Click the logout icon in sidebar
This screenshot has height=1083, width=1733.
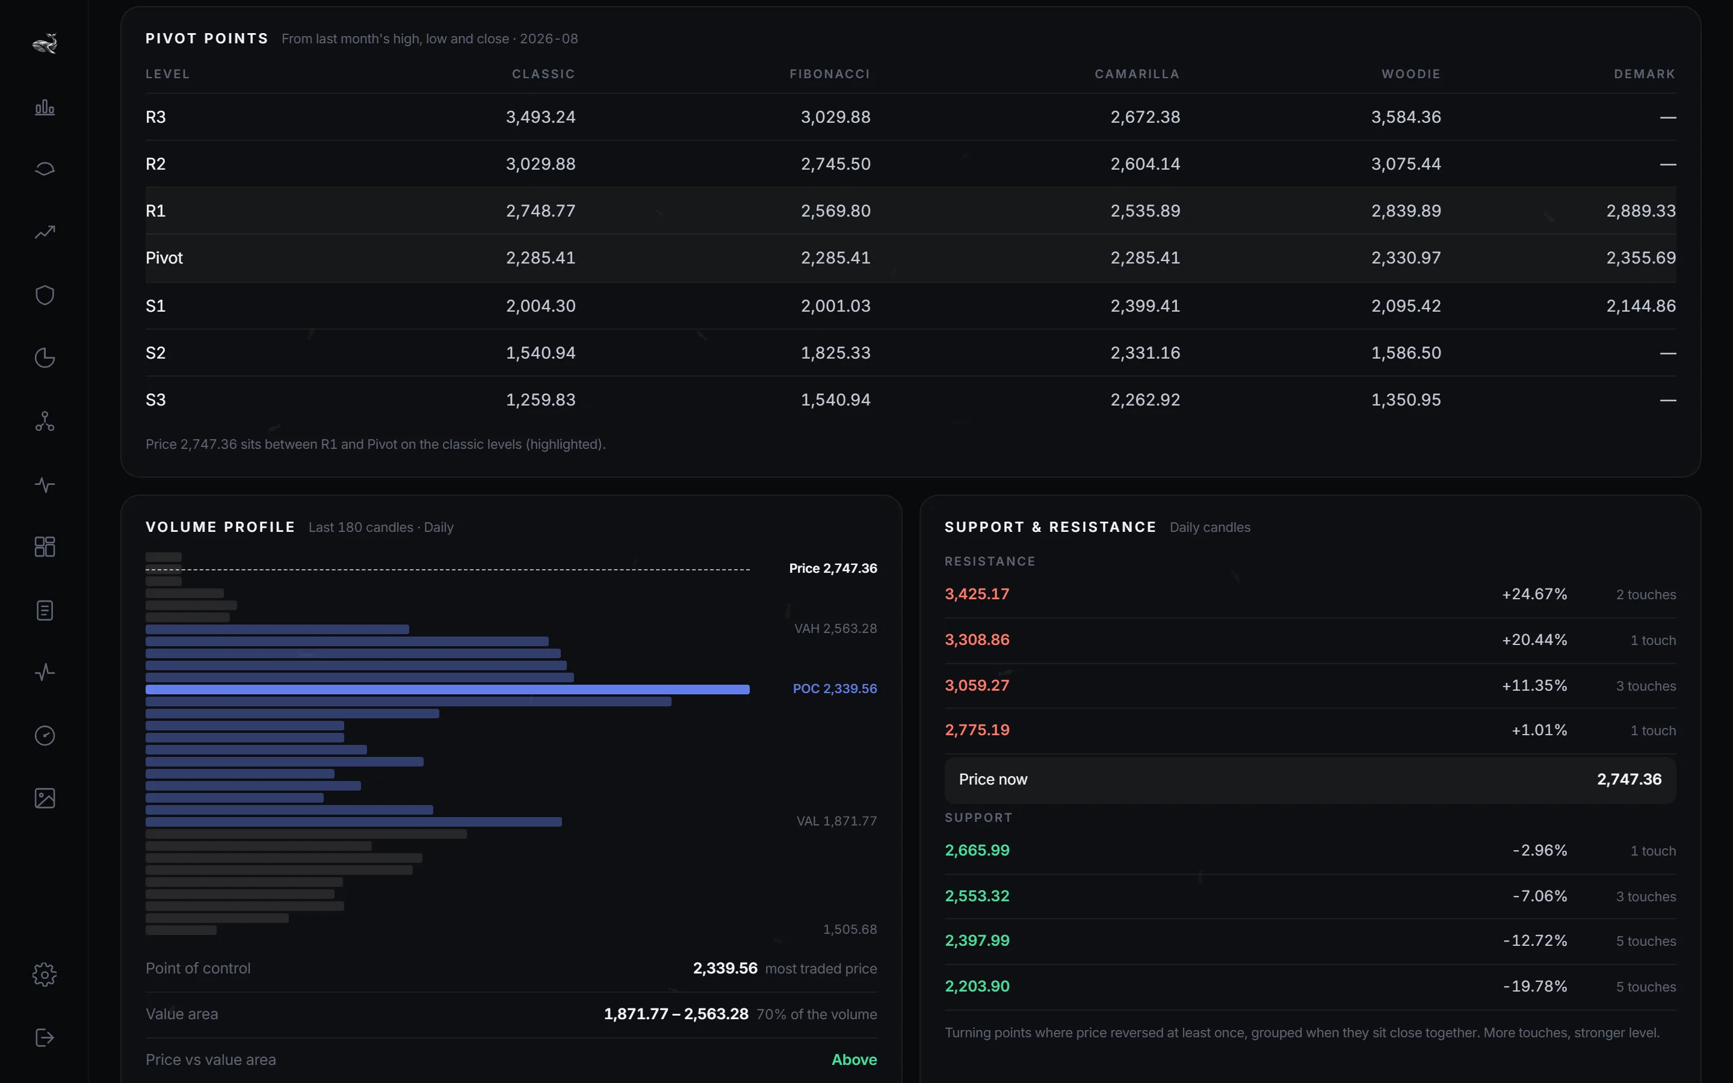tap(45, 1037)
